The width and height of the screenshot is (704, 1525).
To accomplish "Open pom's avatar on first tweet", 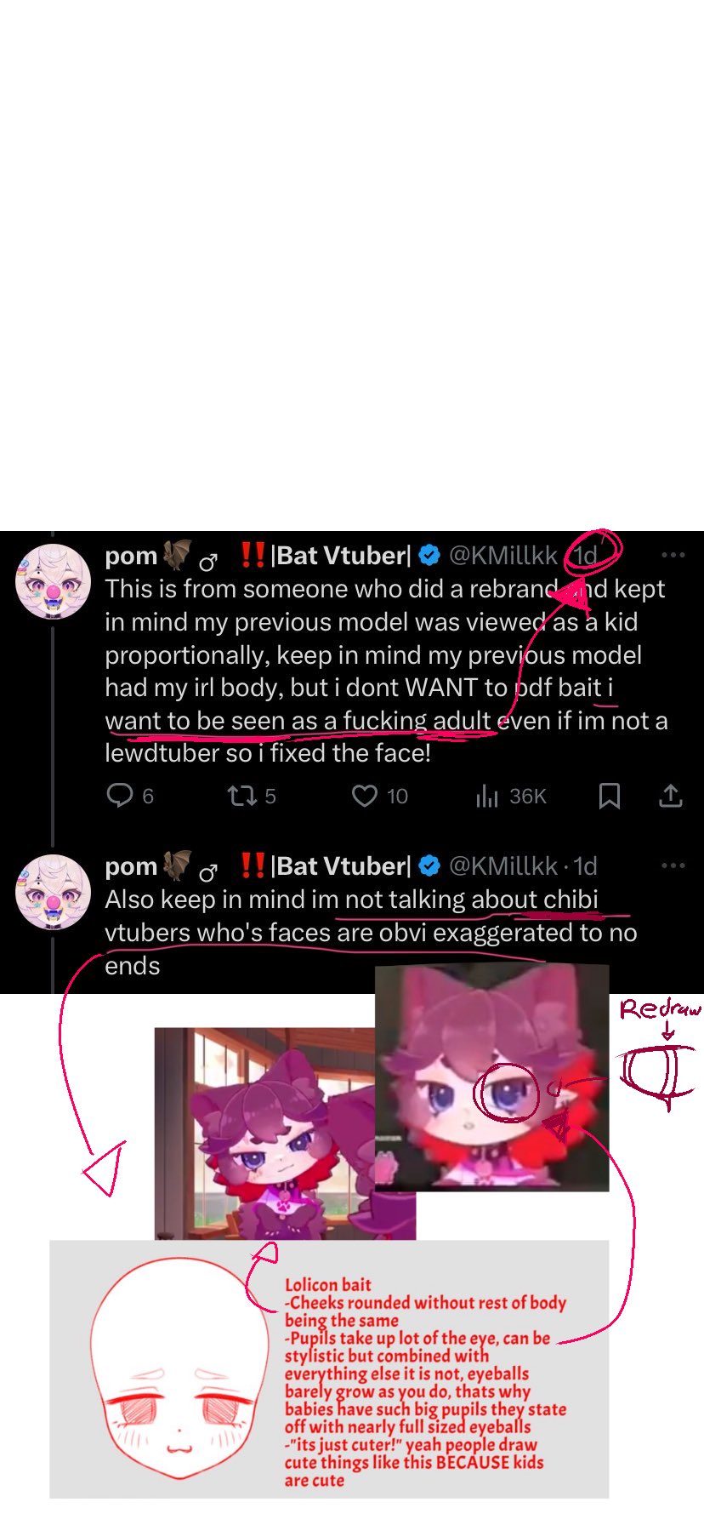I will tap(53, 582).
